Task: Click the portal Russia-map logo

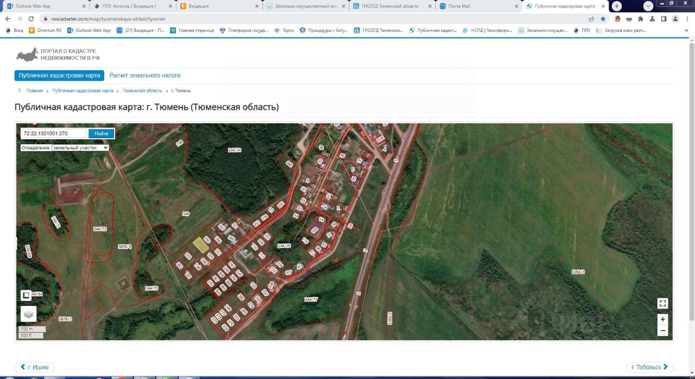Action: 27,54
